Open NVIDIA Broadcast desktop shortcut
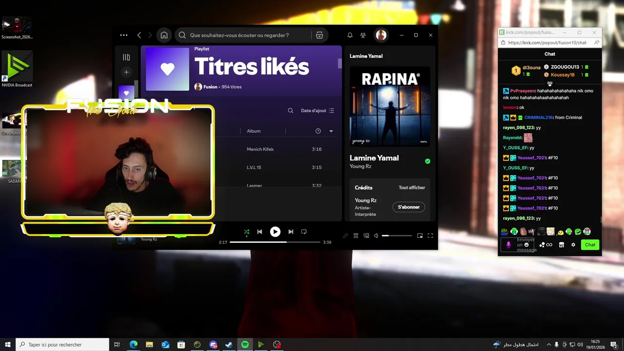The width and height of the screenshot is (624, 351). [17, 69]
